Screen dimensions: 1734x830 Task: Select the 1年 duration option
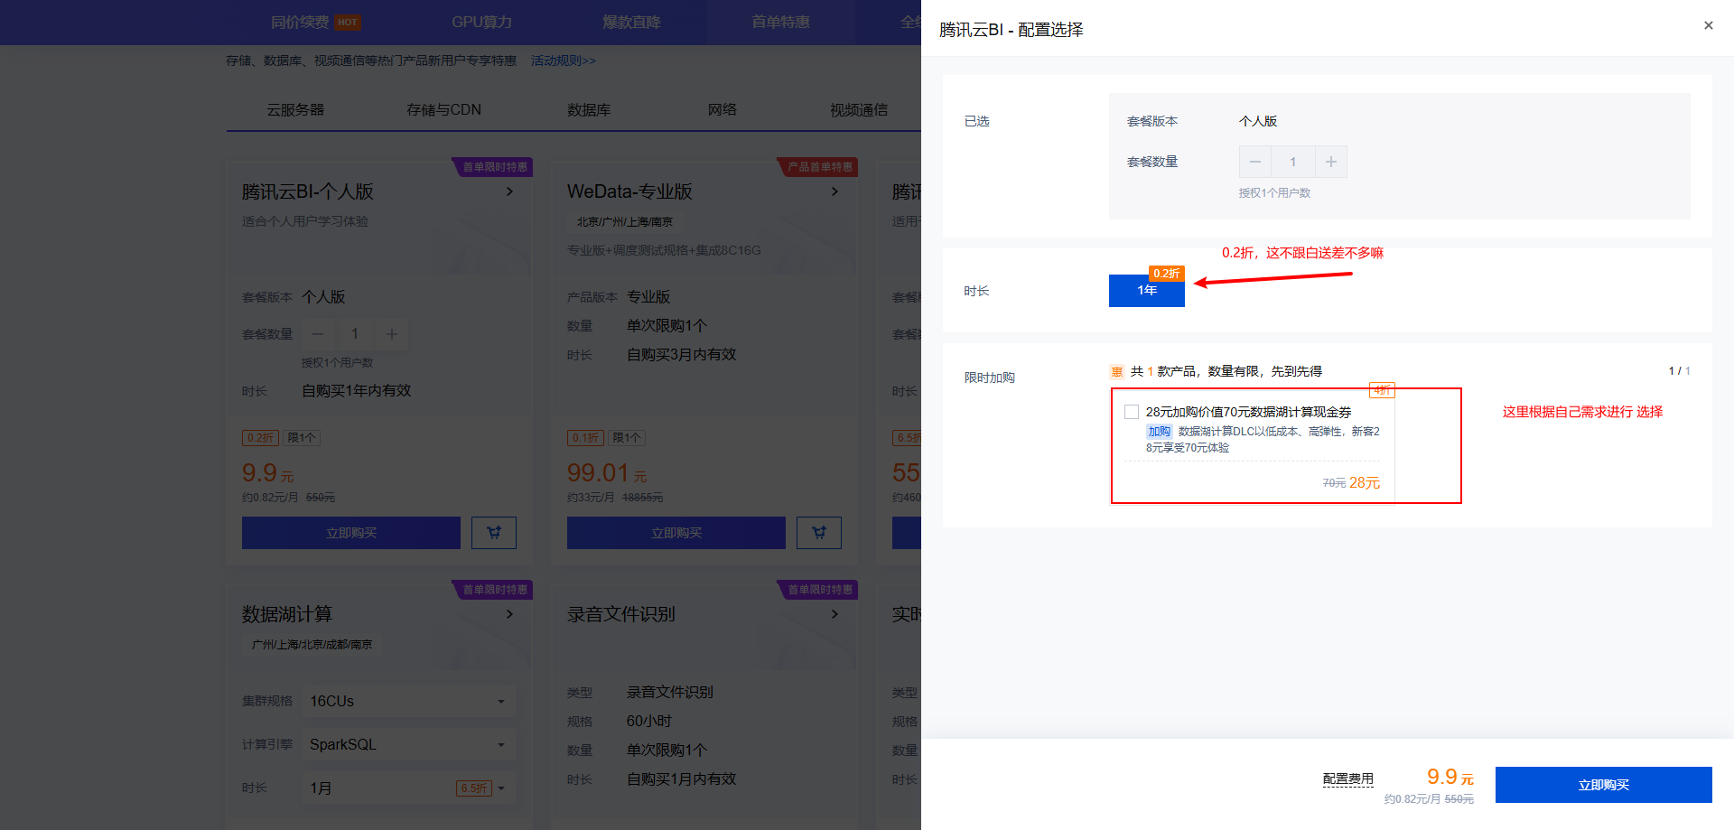click(x=1147, y=290)
